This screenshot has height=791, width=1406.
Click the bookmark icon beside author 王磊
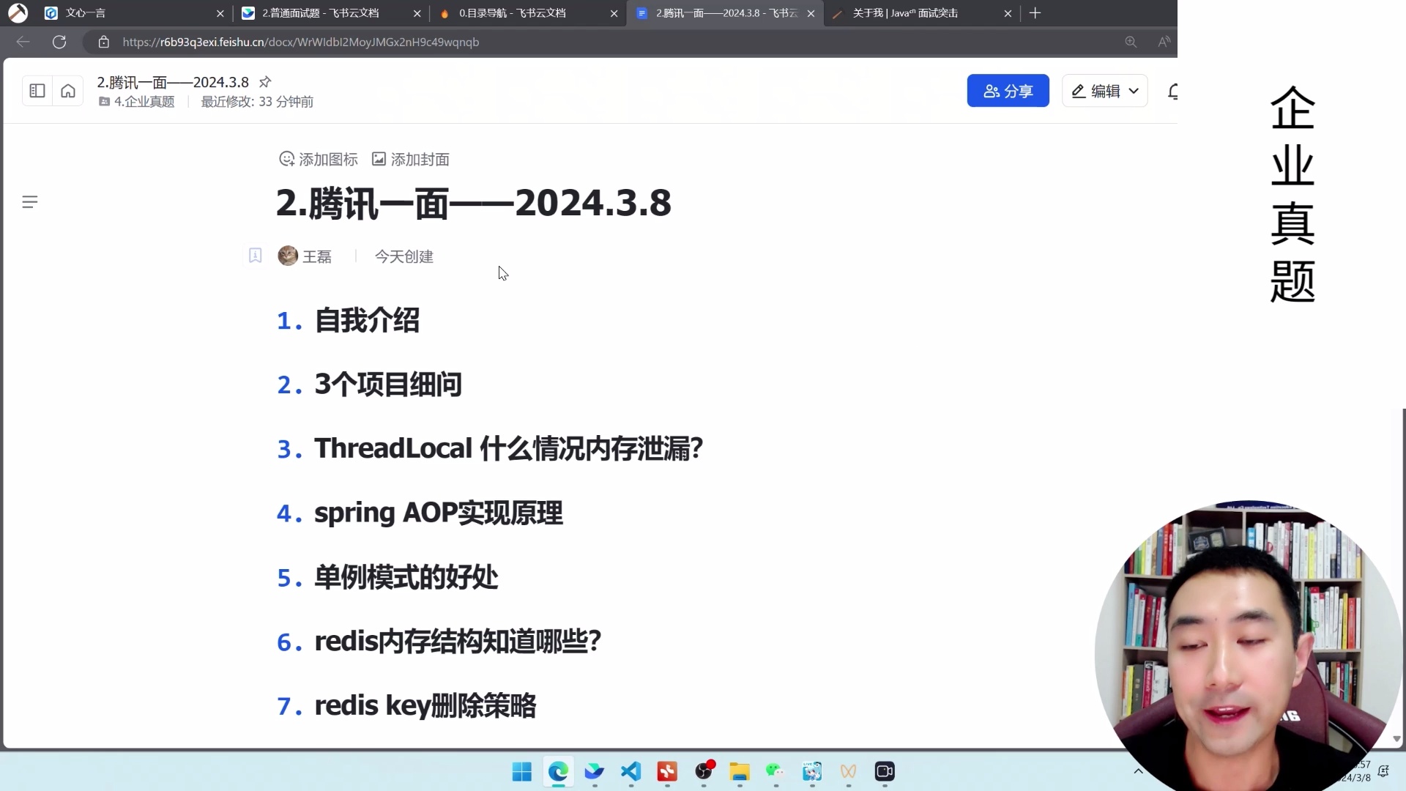pyautogui.click(x=255, y=256)
